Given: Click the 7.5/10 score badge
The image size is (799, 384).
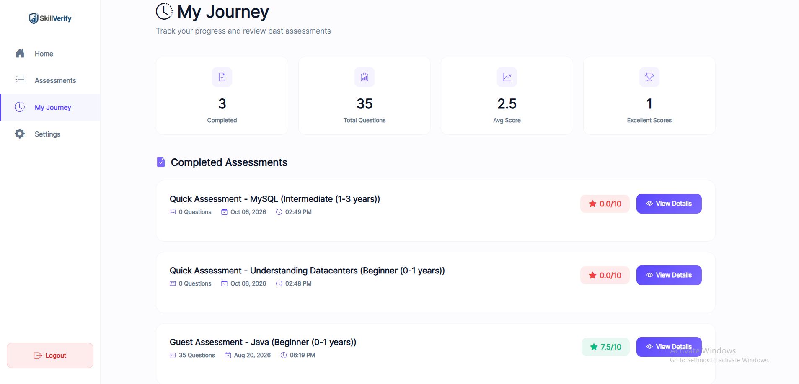Looking at the screenshot, I should [605, 347].
